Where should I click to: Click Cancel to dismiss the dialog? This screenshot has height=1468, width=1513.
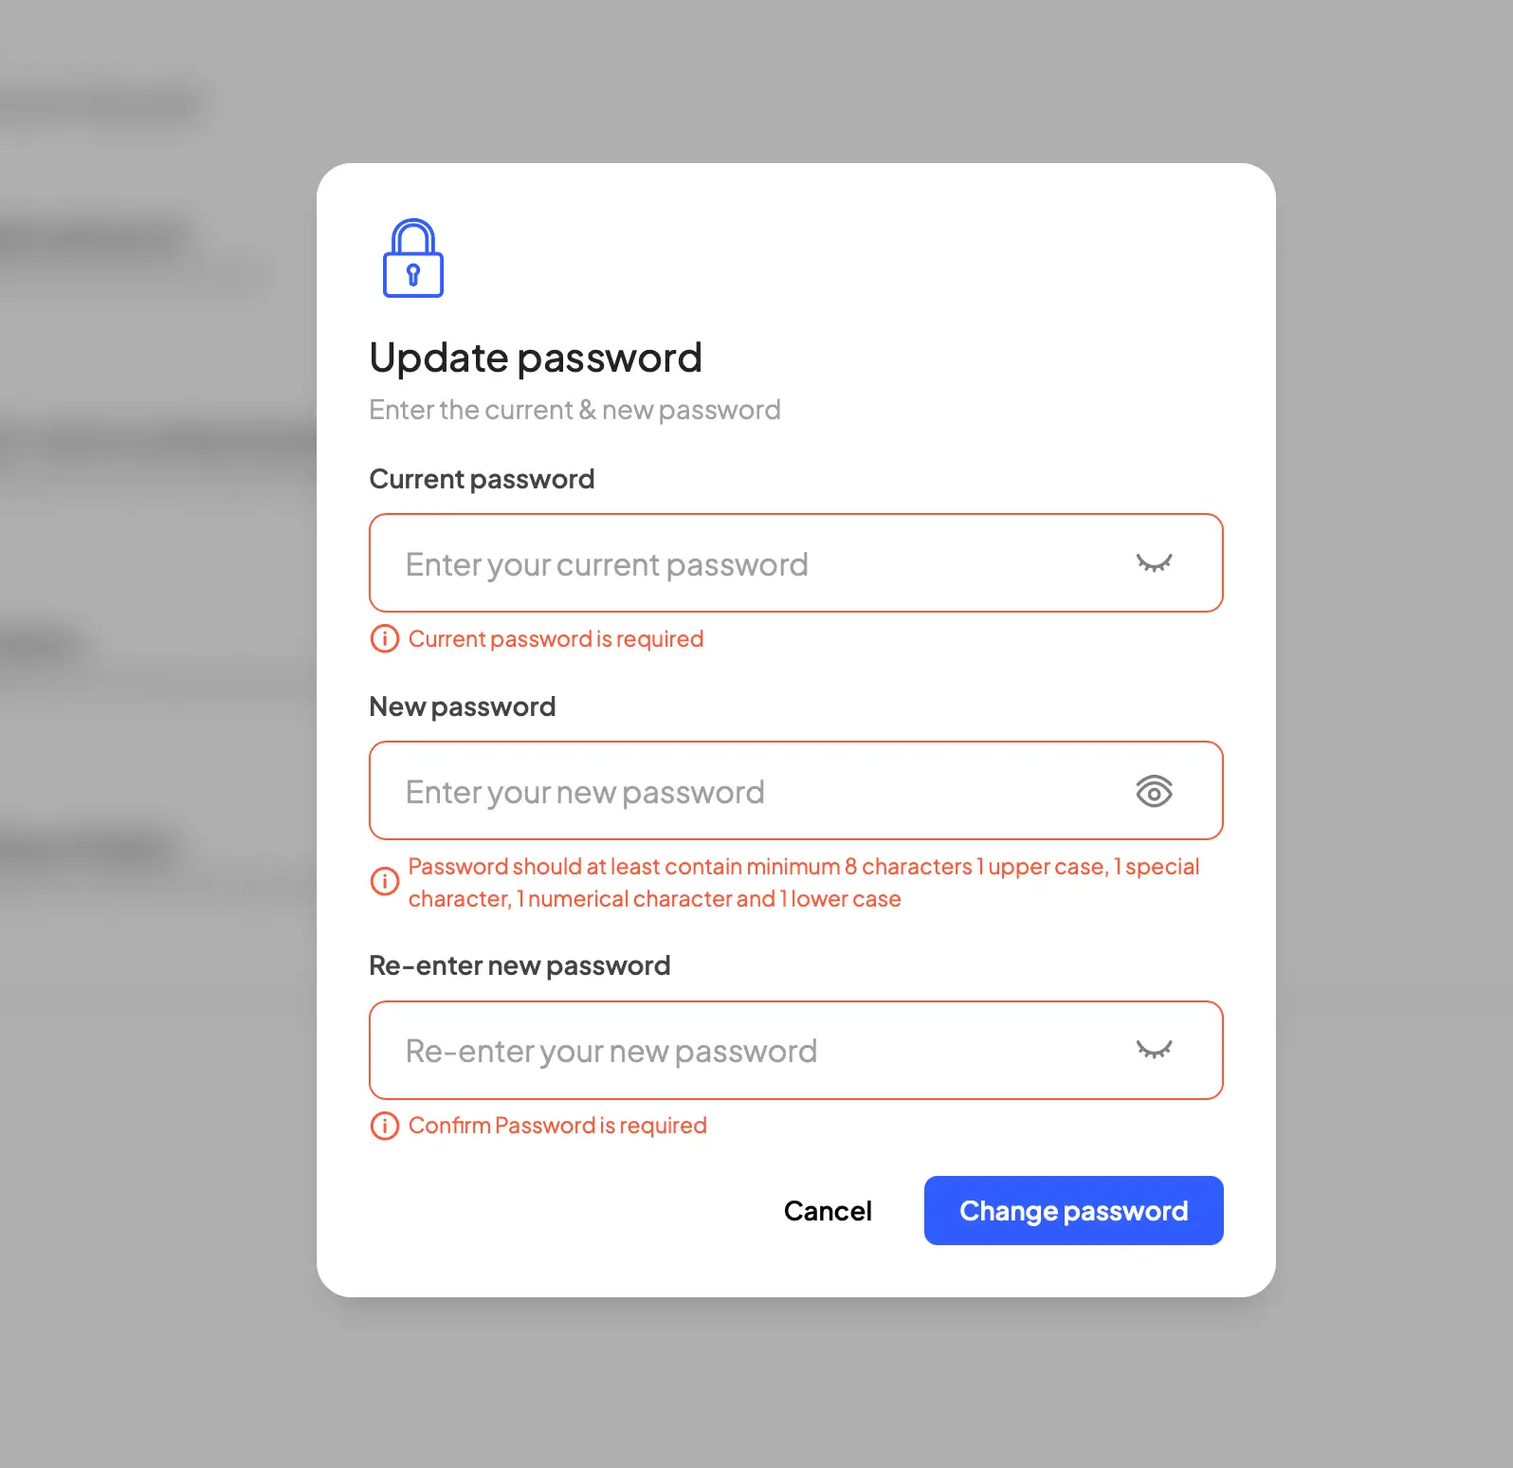[828, 1210]
